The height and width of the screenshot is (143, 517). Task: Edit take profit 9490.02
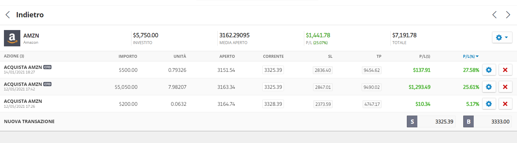tap(371, 87)
